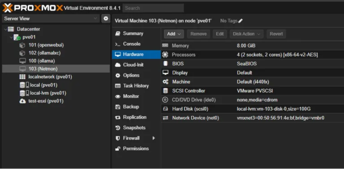
Task: Select 102 (ollamalxc) in tree
Action: 44,53
